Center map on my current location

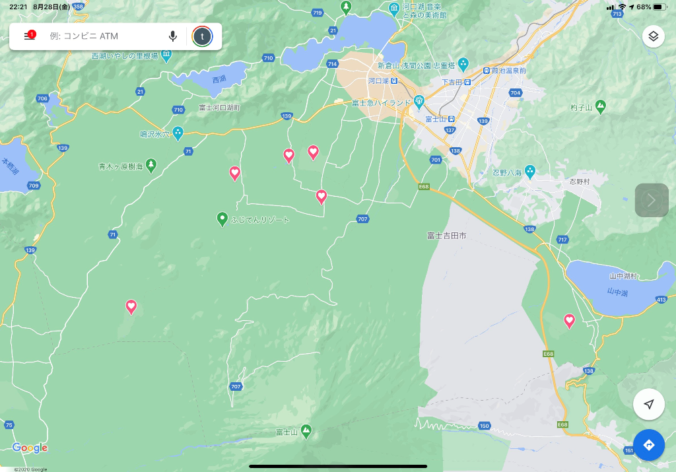(648, 405)
